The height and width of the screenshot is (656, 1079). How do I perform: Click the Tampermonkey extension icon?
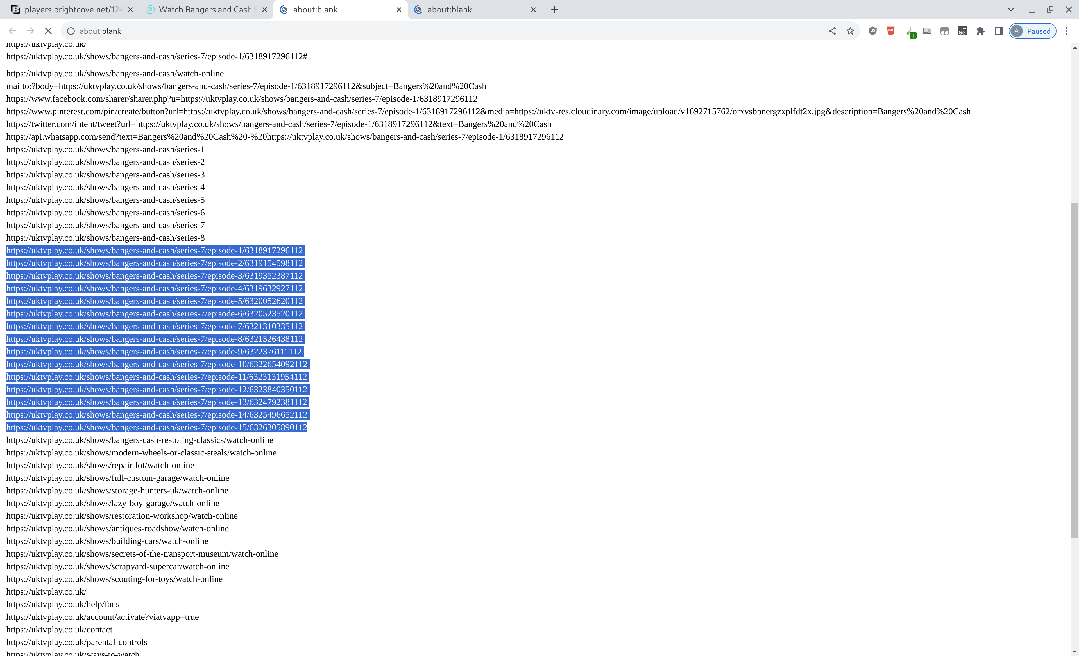945,31
